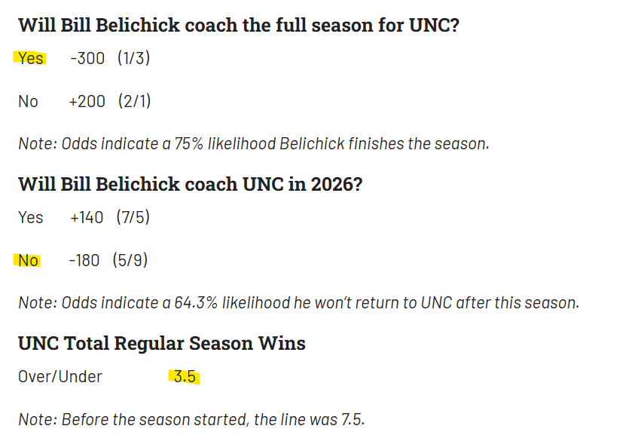
Task: Click the highlighted 3.5 wins line
Action: coord(185,376)
